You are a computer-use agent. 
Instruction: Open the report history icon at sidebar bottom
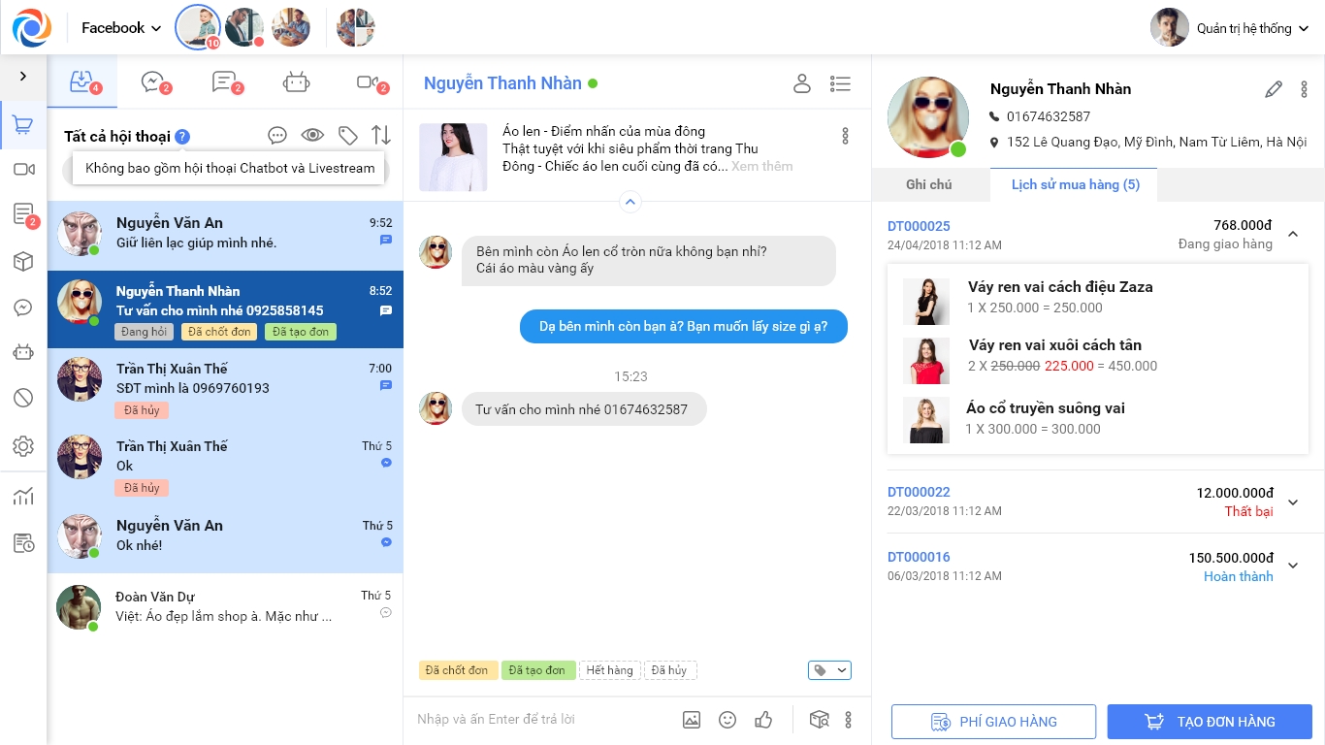click(23, 543)
